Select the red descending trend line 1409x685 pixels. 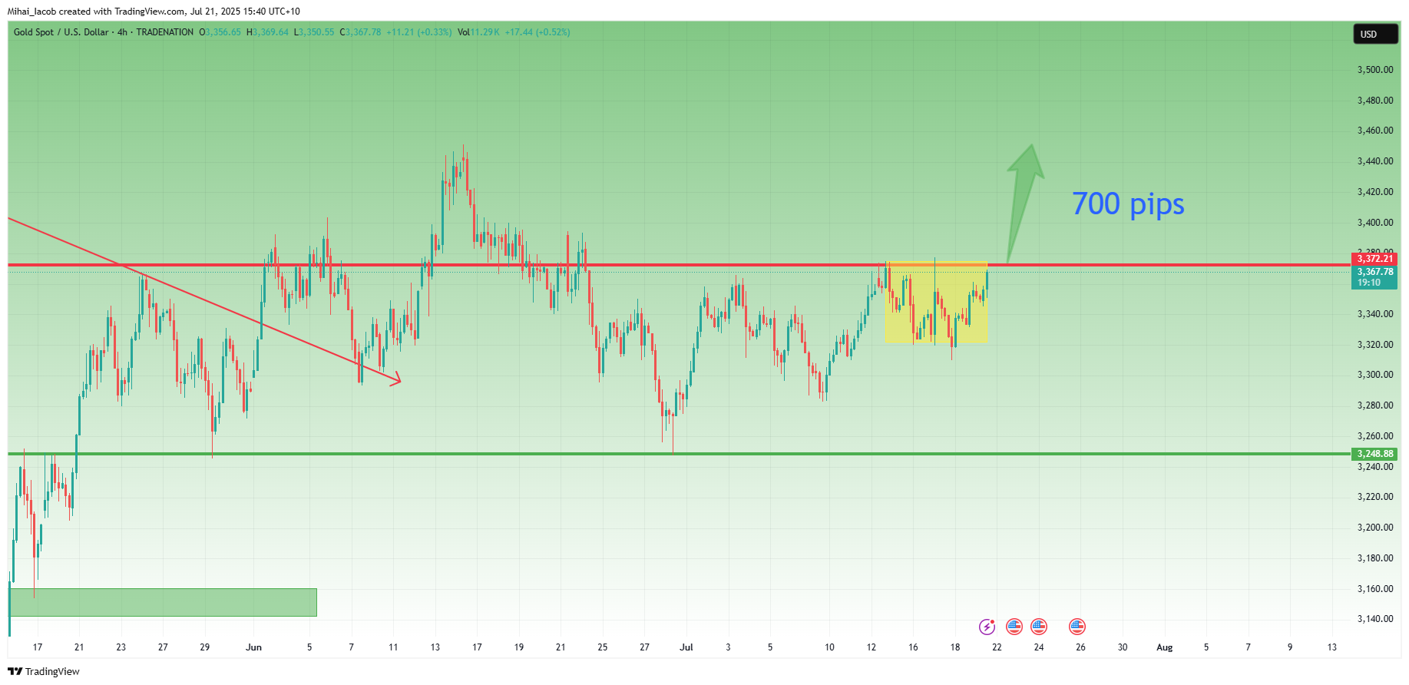point(203,300)
